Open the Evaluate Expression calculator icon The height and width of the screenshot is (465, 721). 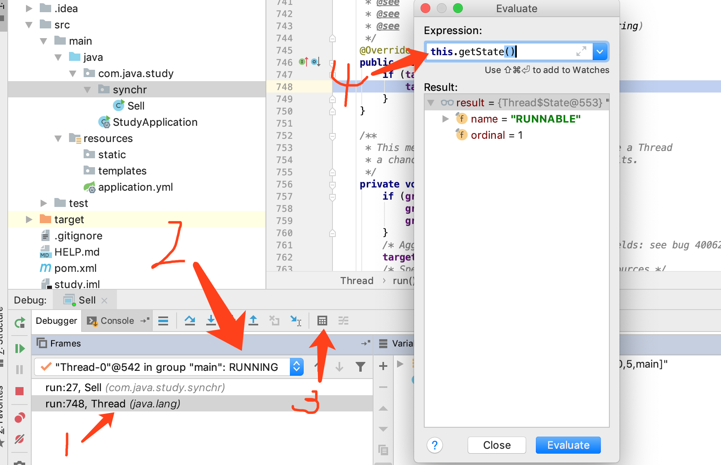(x=322, y=321)
